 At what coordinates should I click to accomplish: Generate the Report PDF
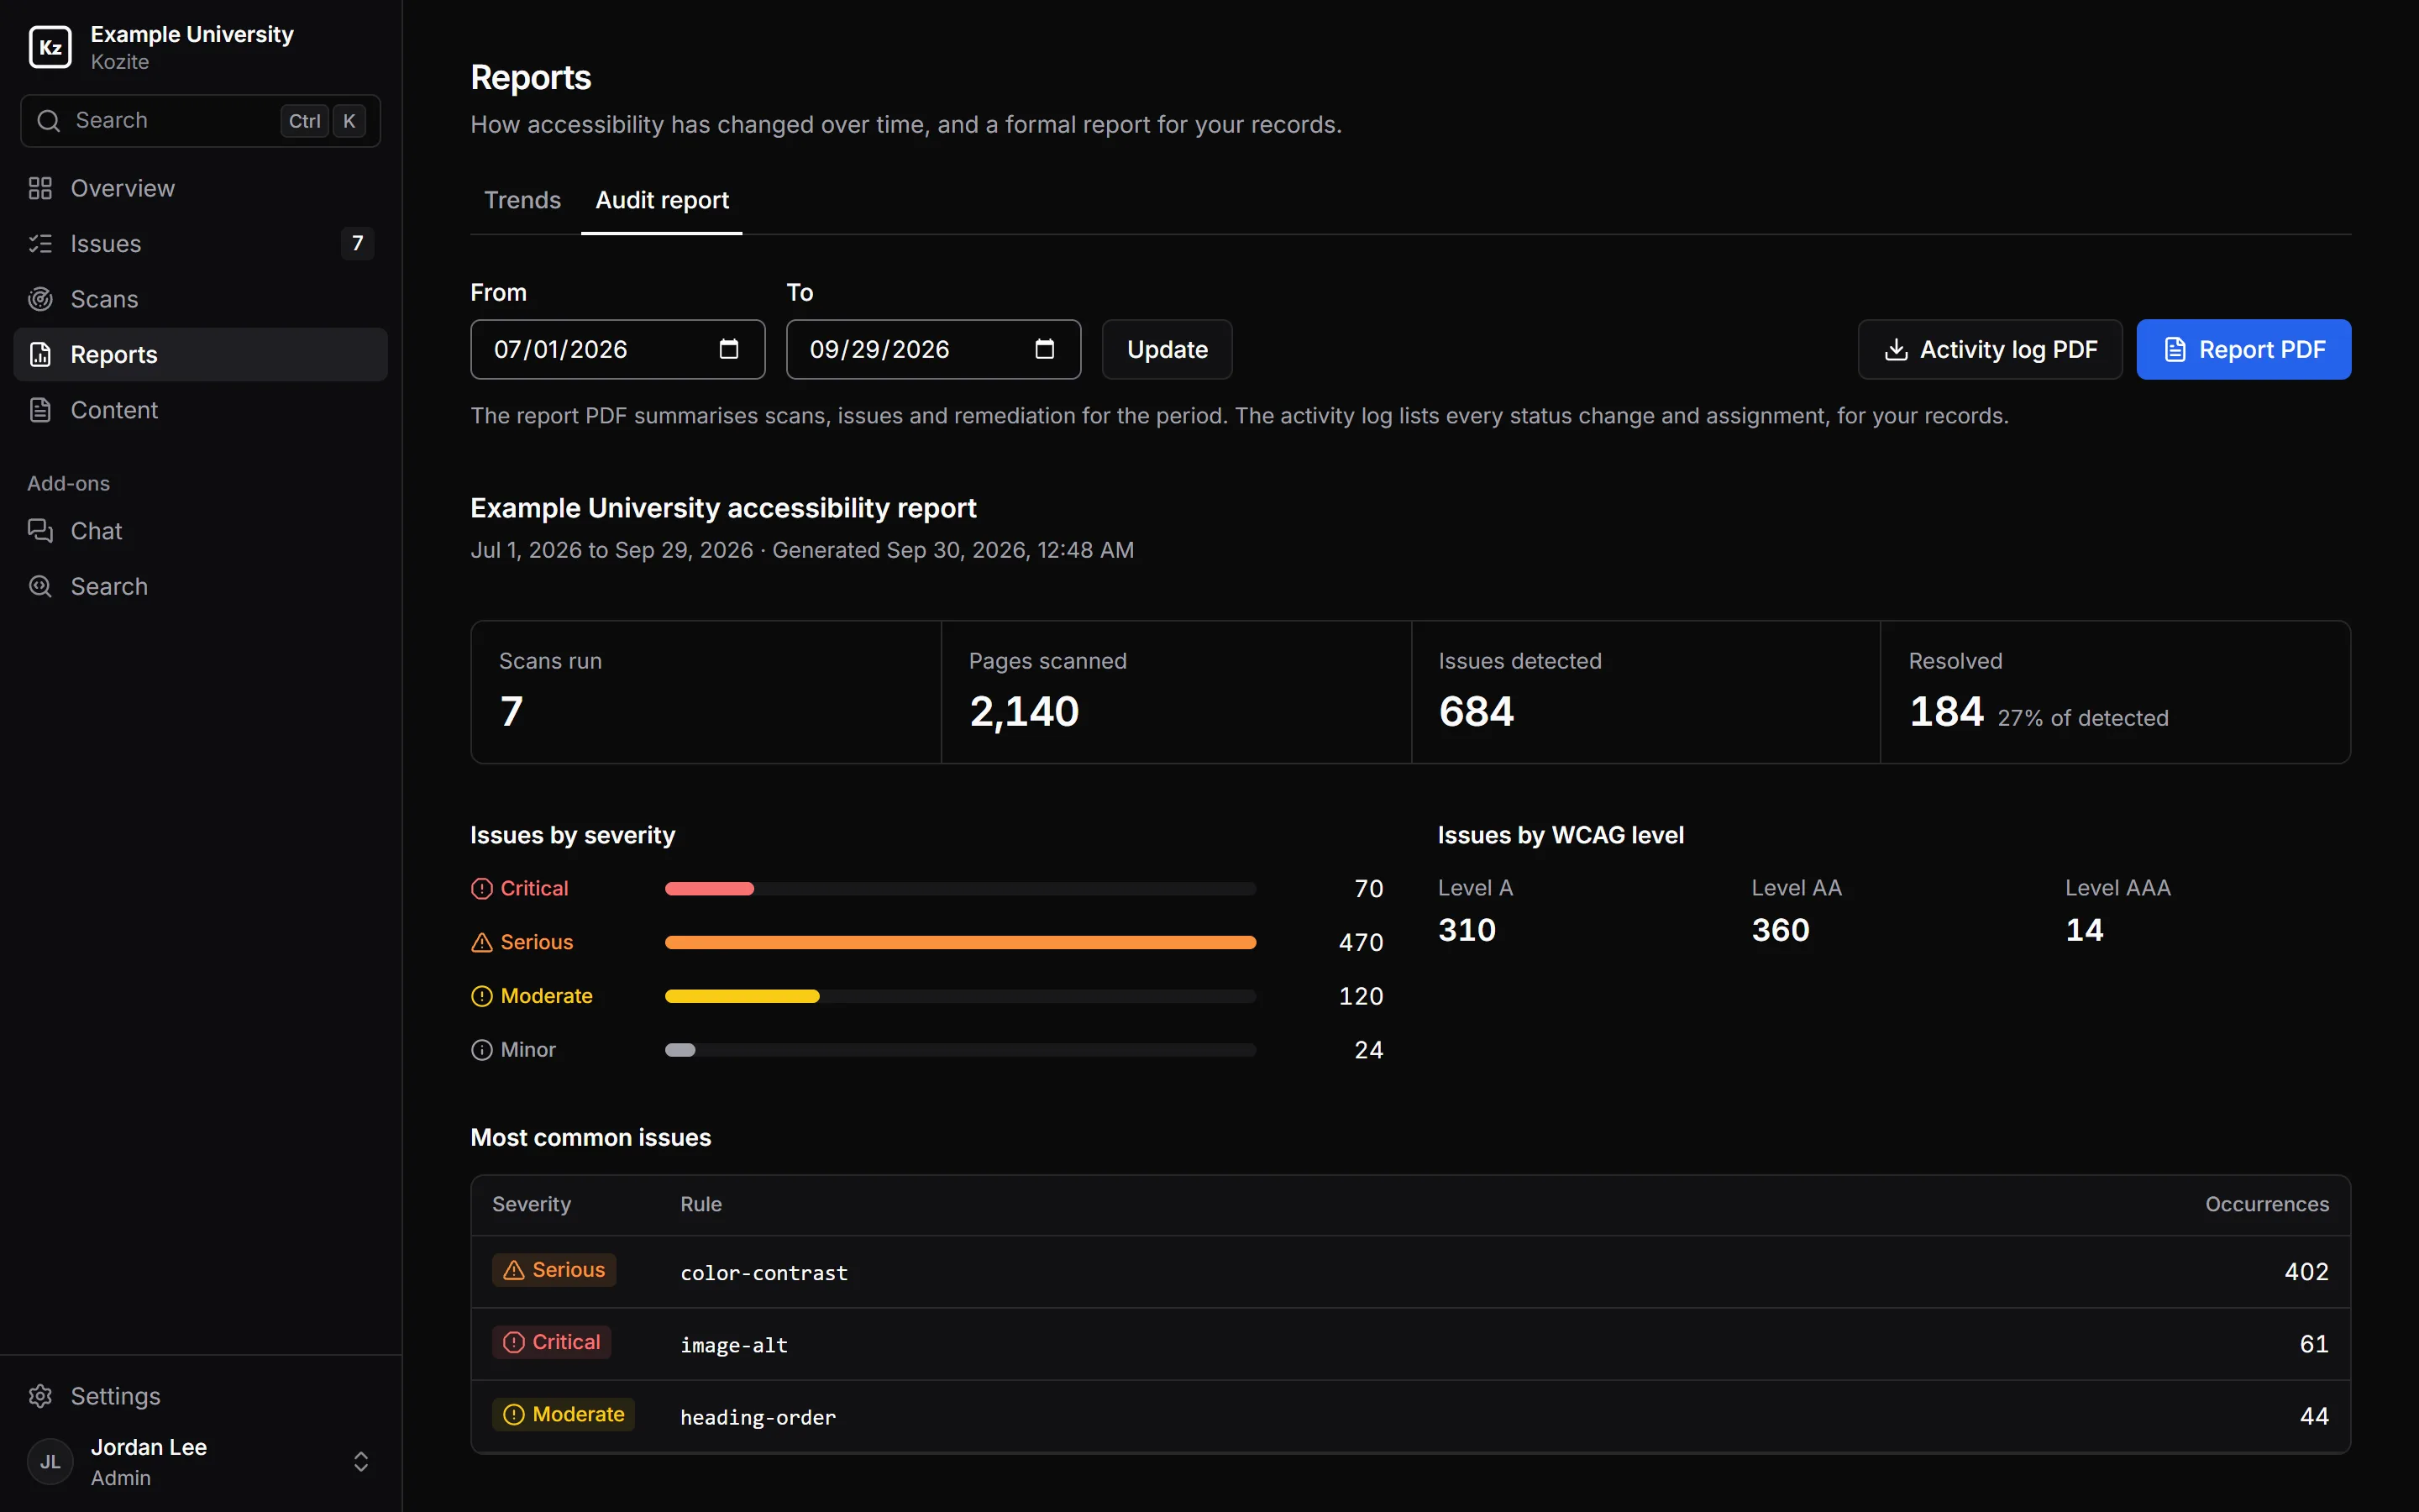(2243, 349)
